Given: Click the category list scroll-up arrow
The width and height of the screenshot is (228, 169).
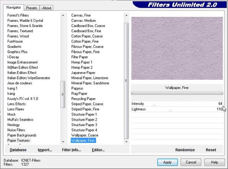Looking at the screenshot, I should coord(63,15).
